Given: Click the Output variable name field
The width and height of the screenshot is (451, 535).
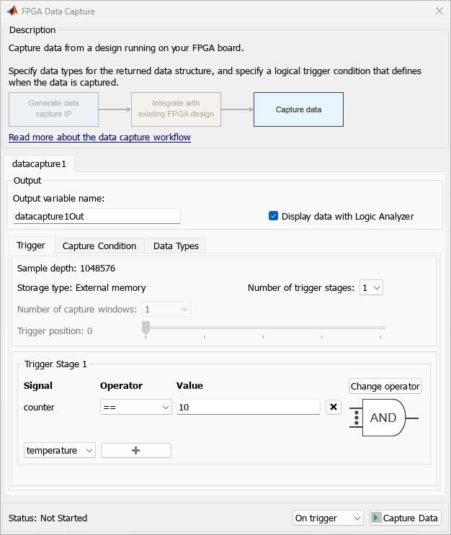Looking at the screenshot, I should (97, 216).
